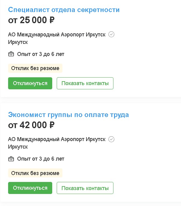This screenshot has width=181, height=206.
Task: Open the Специалист отдела секретности vacancy
Action: coord(64,10)
